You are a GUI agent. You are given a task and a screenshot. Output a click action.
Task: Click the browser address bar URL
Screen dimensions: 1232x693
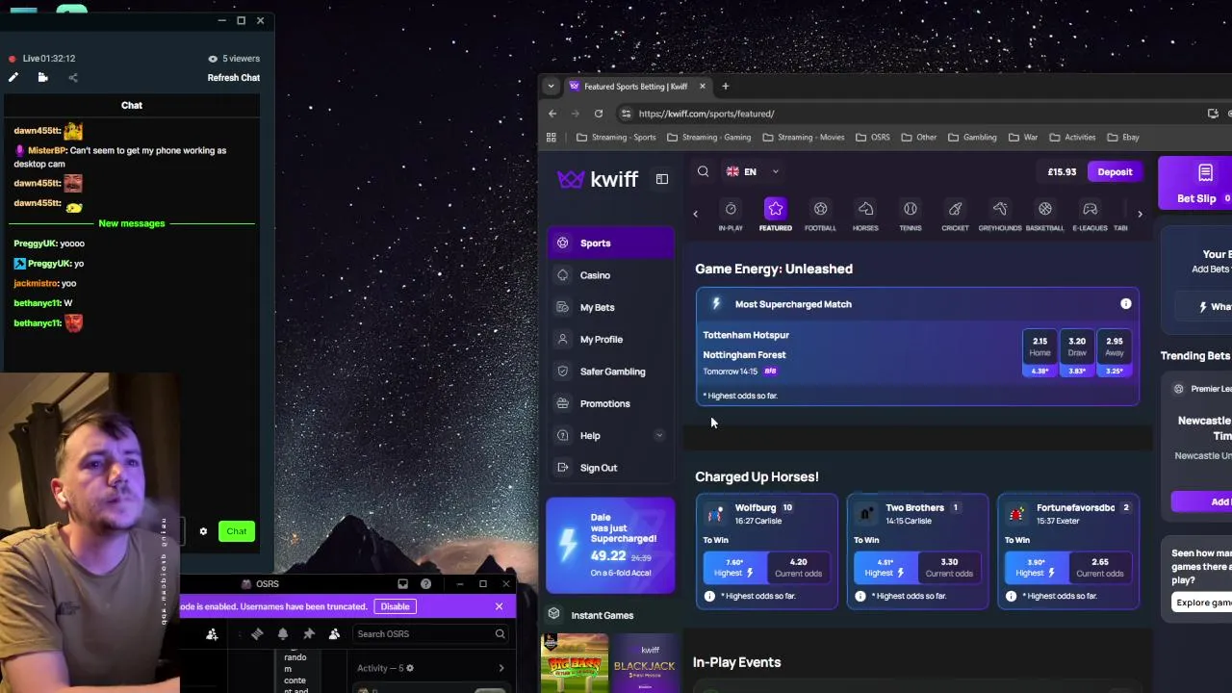tap(706, 114)
